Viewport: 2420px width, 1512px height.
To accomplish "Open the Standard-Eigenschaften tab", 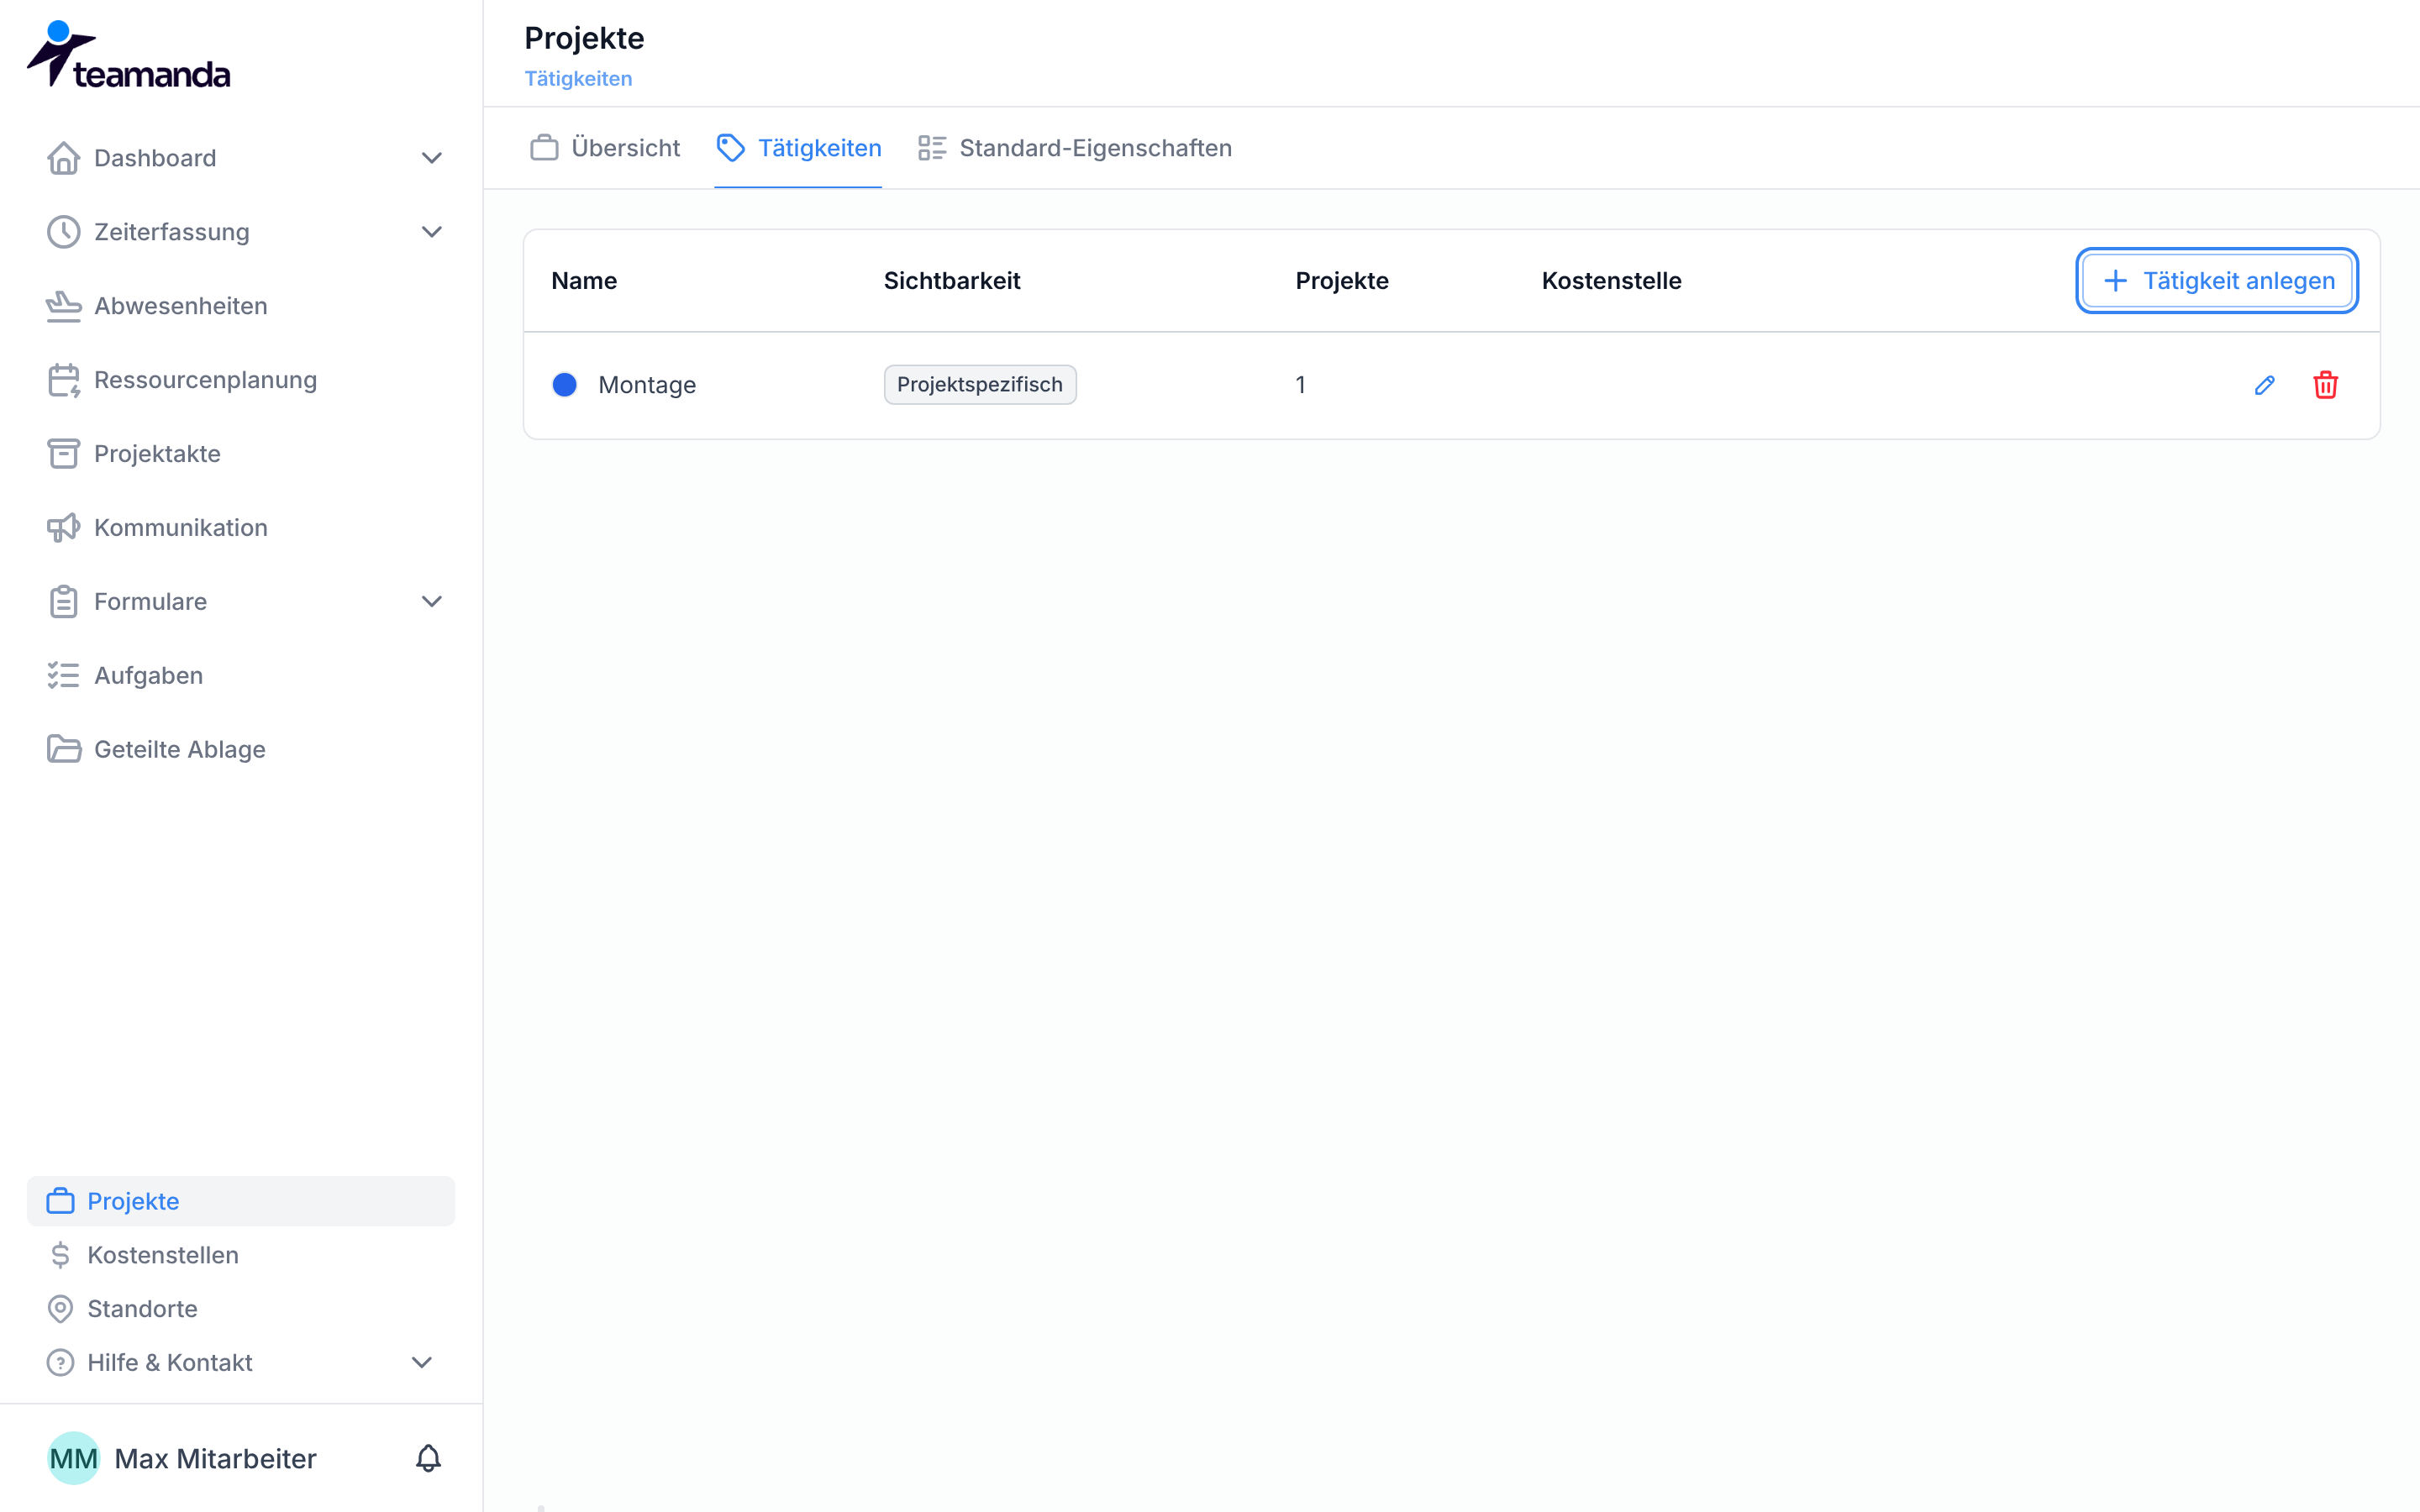I will coord(1075,148).
